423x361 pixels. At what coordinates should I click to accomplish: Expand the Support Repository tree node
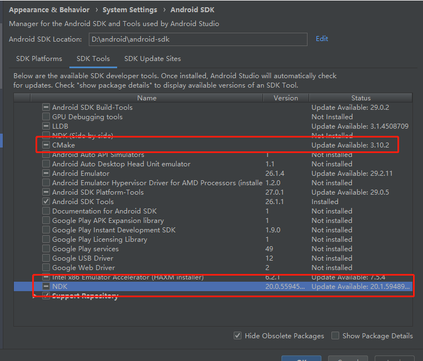[35, 296]
